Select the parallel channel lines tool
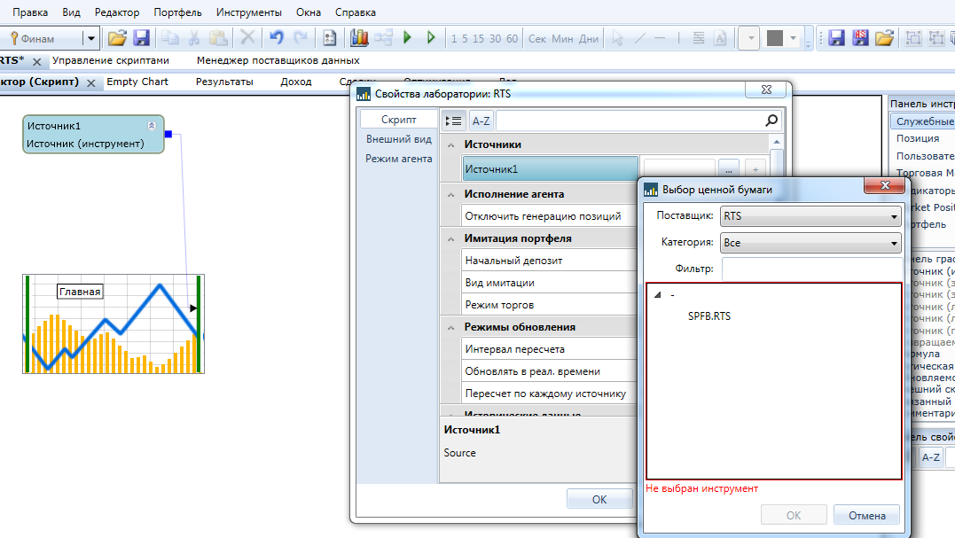955x538 pixels. (699, 38)
